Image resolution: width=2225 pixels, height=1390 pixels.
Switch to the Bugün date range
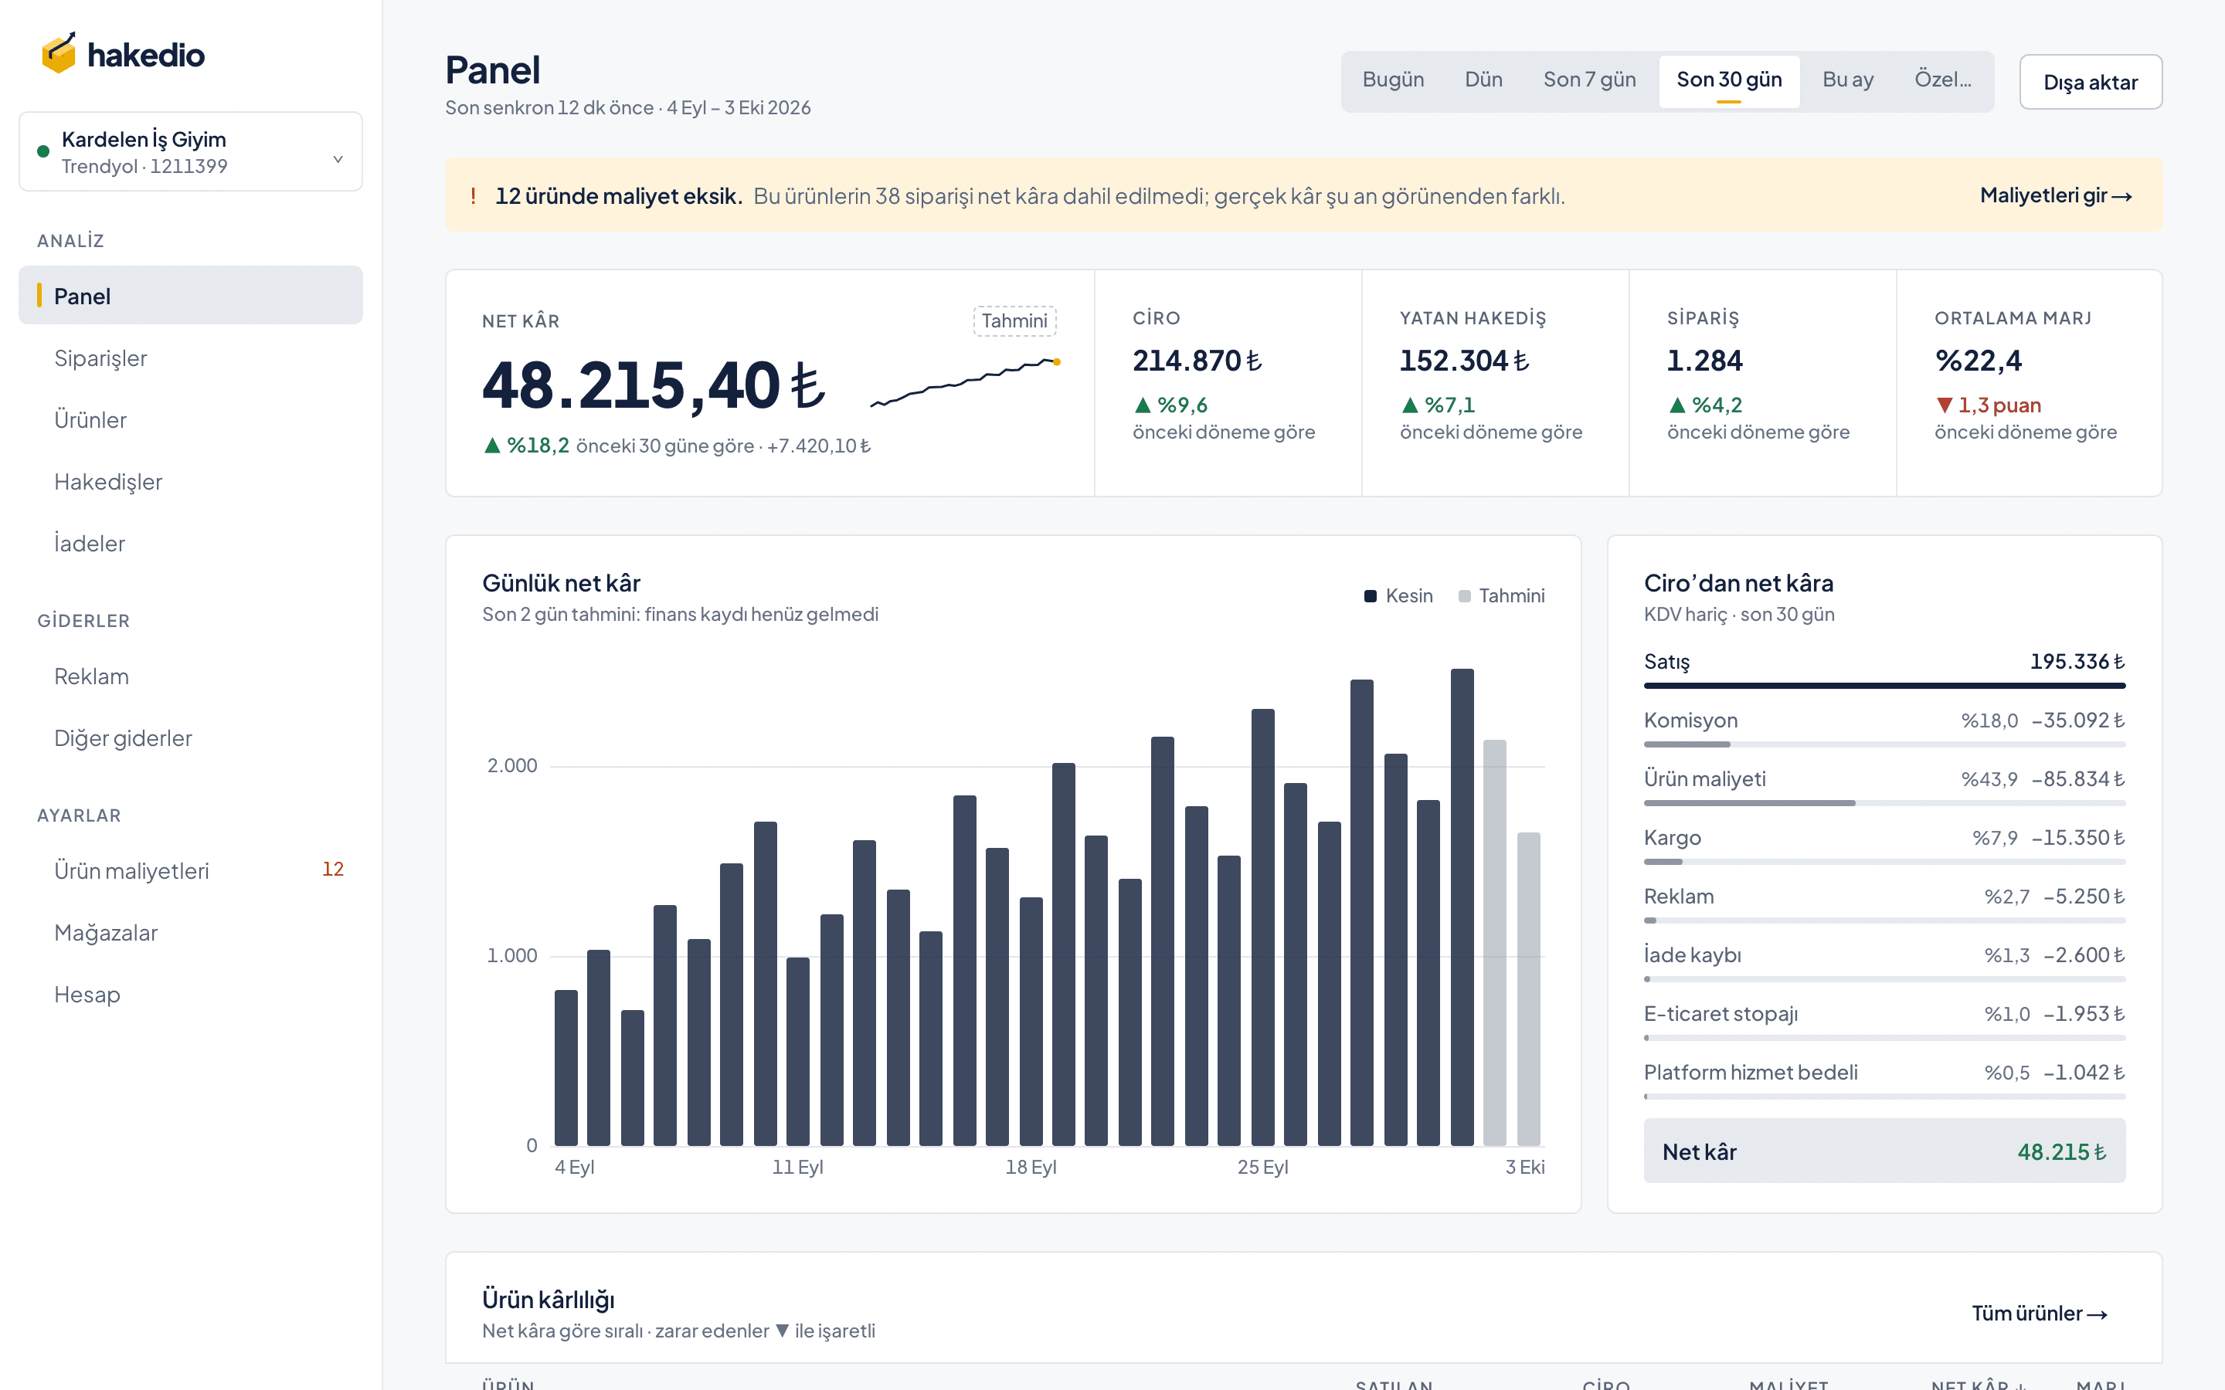click(1393, 80)
